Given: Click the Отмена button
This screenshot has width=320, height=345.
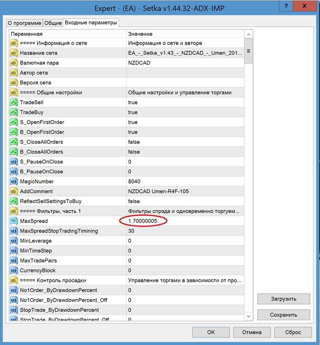Looking at the screenshot, I should tap(252, 332).
